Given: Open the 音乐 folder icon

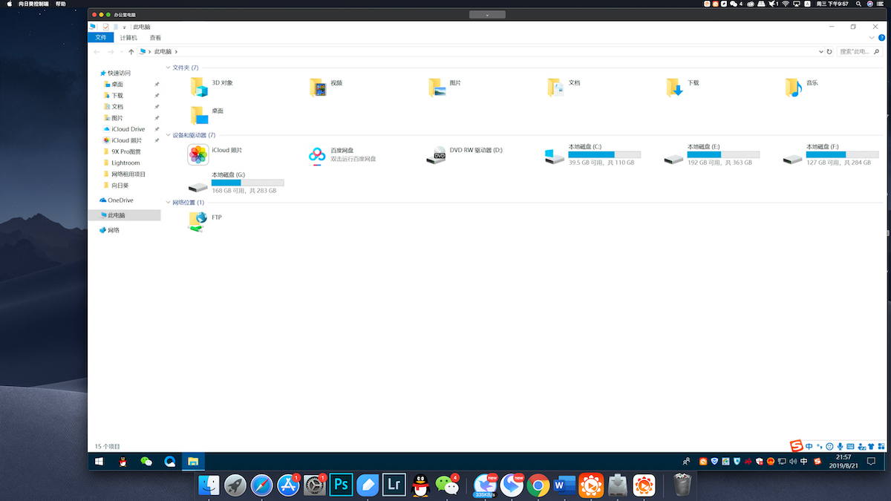Looking at the screenshot, I should [793, 88].
